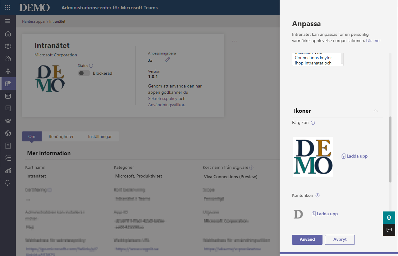Open the Voice phone icon in sidebar
The width and height of the screenshot is (398, 256).
click(8, 121)
